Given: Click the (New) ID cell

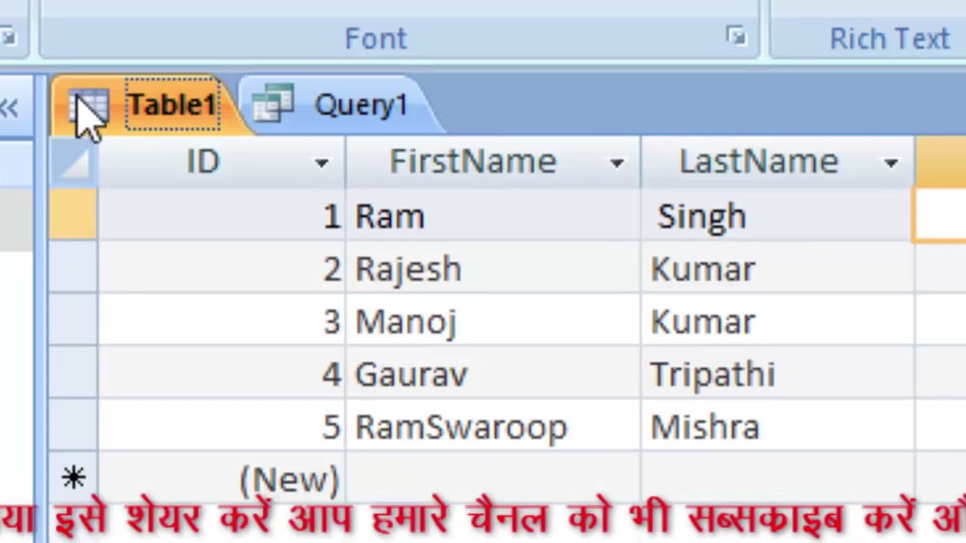Looking at the screenshot, I should click(x=222, y=478).
